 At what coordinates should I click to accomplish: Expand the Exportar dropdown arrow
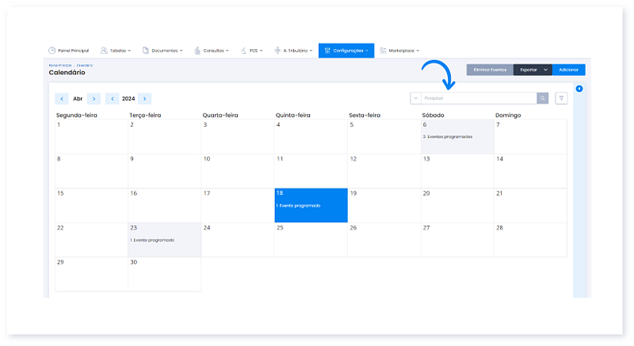(x=546, y=70)
